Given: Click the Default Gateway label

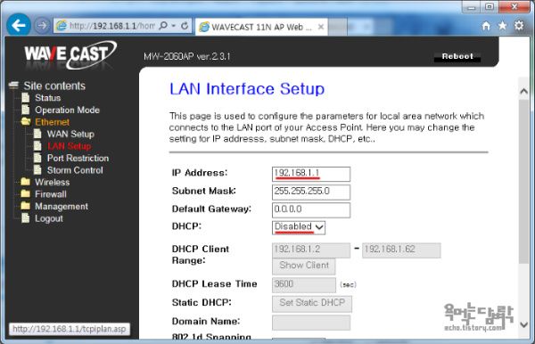Looking at the screenshot, I should [211, 209].
